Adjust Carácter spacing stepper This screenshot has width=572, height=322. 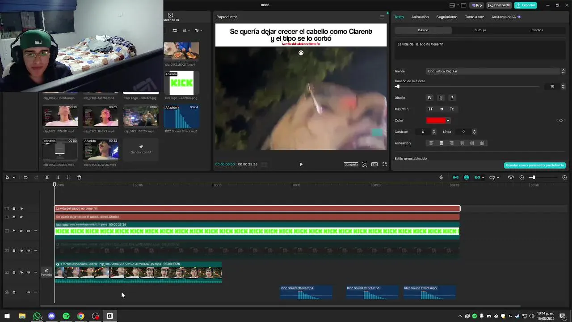pos(433,132)
